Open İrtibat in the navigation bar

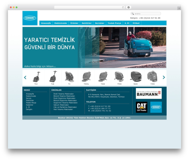[136, 23]
